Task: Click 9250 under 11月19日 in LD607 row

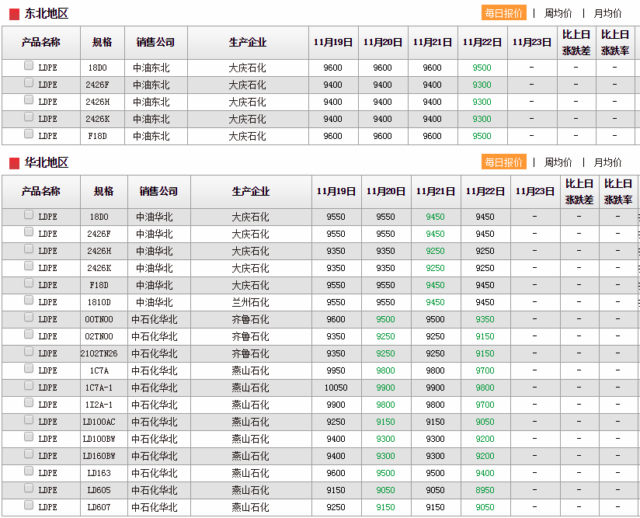Action: [x=336, y=507]
